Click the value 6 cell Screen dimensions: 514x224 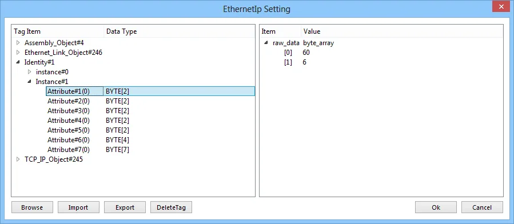(x=305, y=62)
